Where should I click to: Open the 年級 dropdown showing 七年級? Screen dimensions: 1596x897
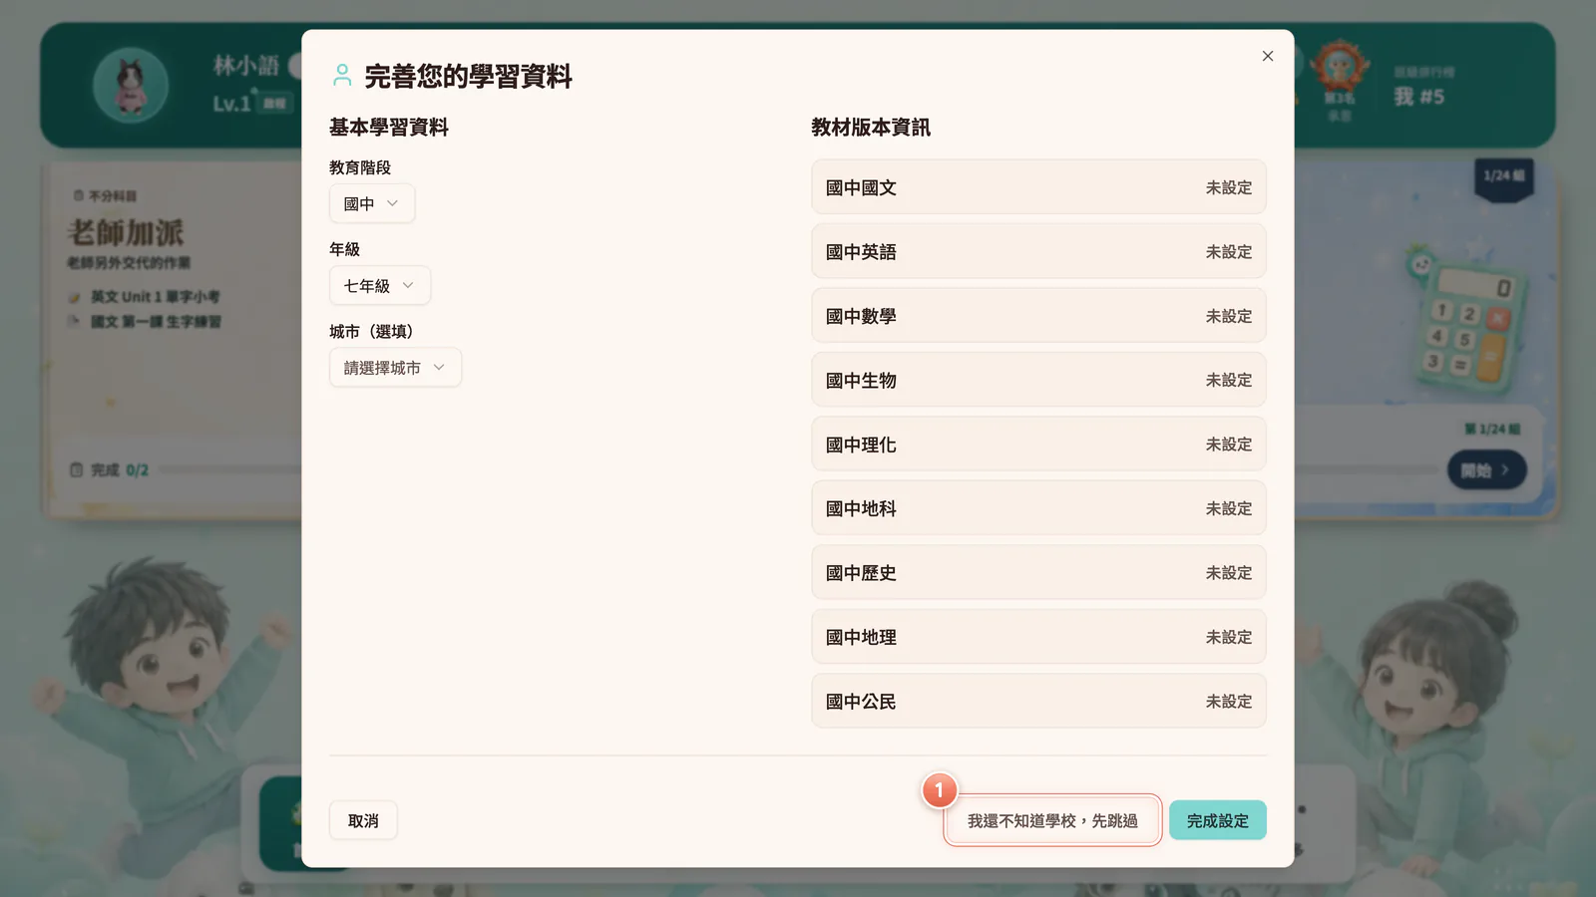(380, 286)
